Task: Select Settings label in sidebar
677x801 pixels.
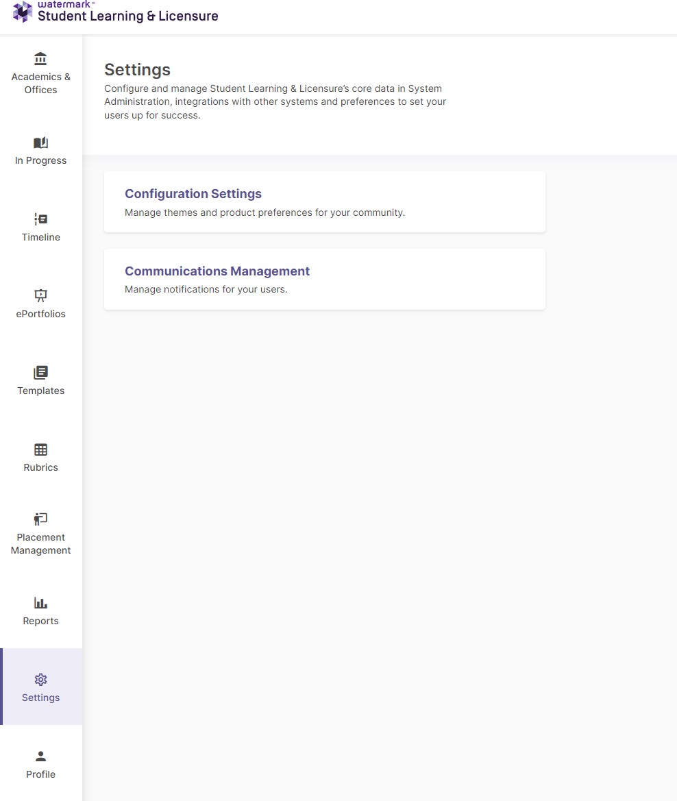Action: (x=41, y=698)
